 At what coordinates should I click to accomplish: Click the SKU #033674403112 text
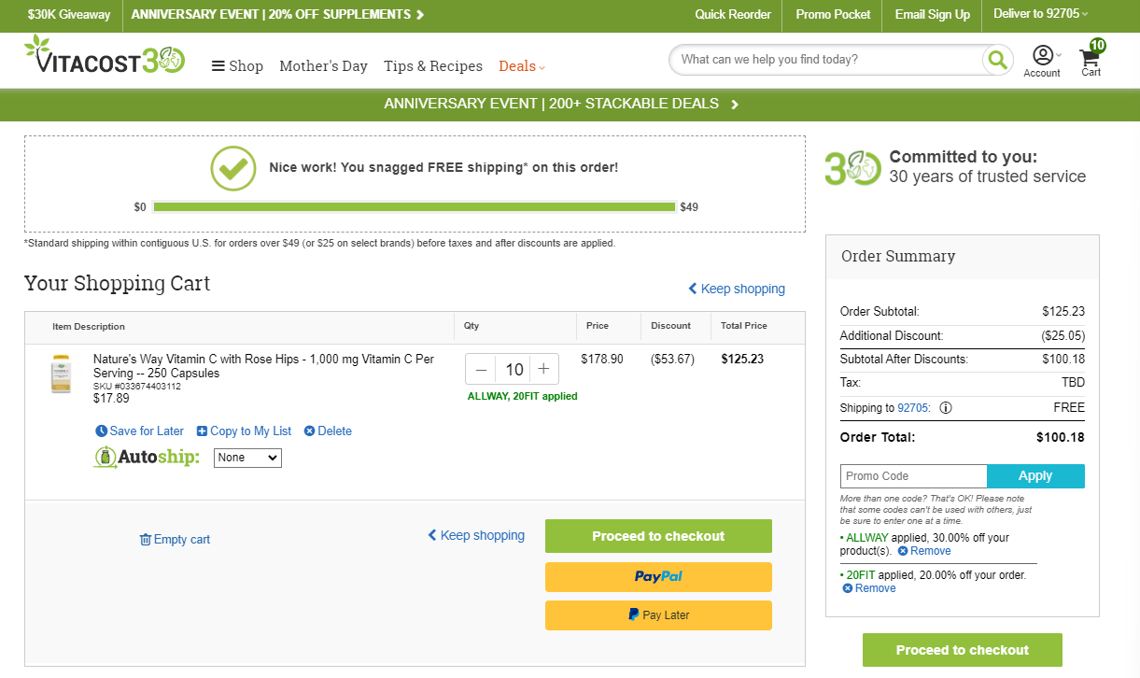(x=137, y=386)
